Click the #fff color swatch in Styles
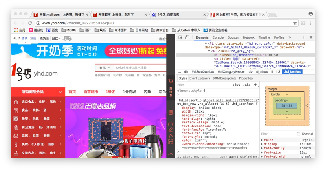 click(196, 140)
